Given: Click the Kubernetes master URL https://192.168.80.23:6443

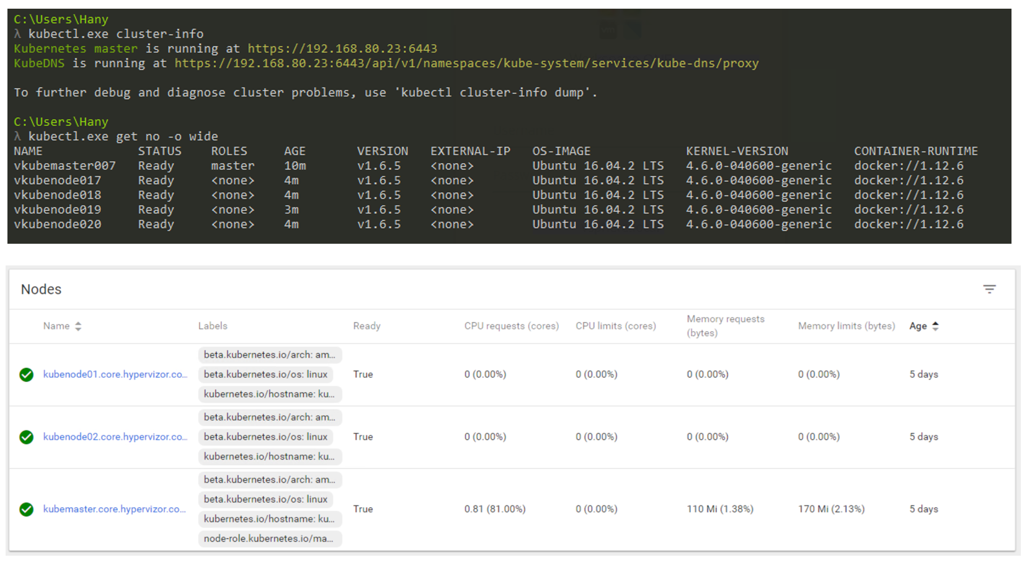Looking at the screenshot, I should tap(342, 48).
